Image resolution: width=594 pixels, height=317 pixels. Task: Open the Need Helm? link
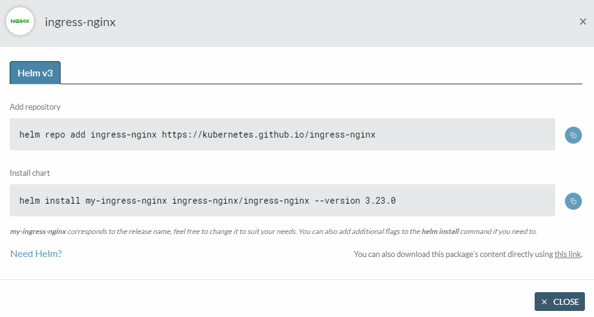pos(36,254)
